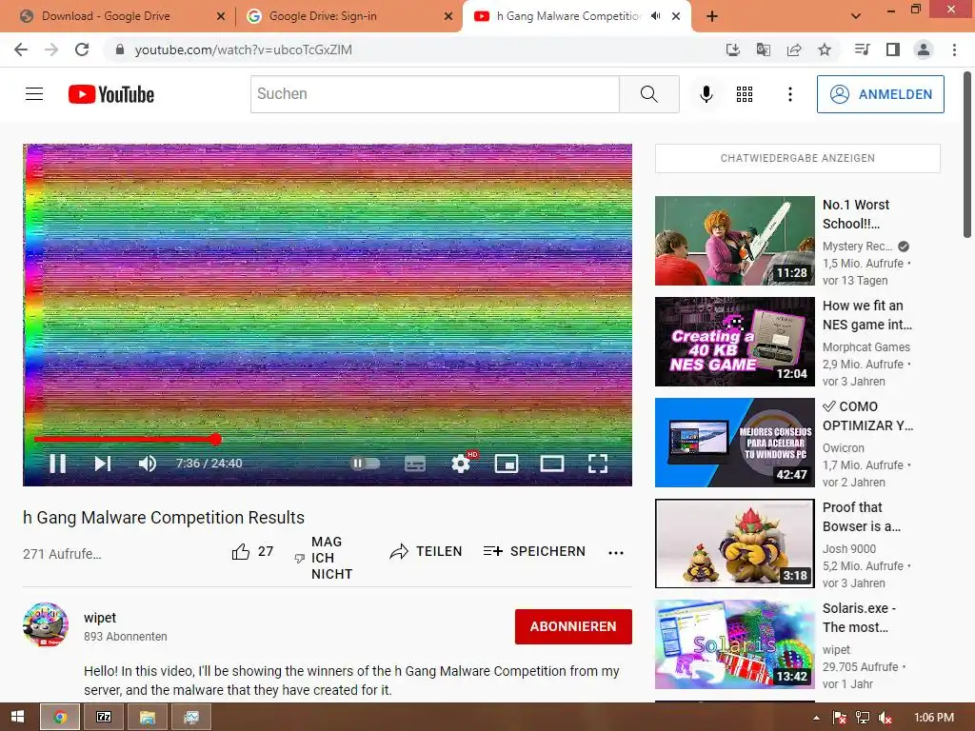Open the taskbar clock 1:06 PM
The width and height of the screenshot is (975, 731).
click(933, 718)
